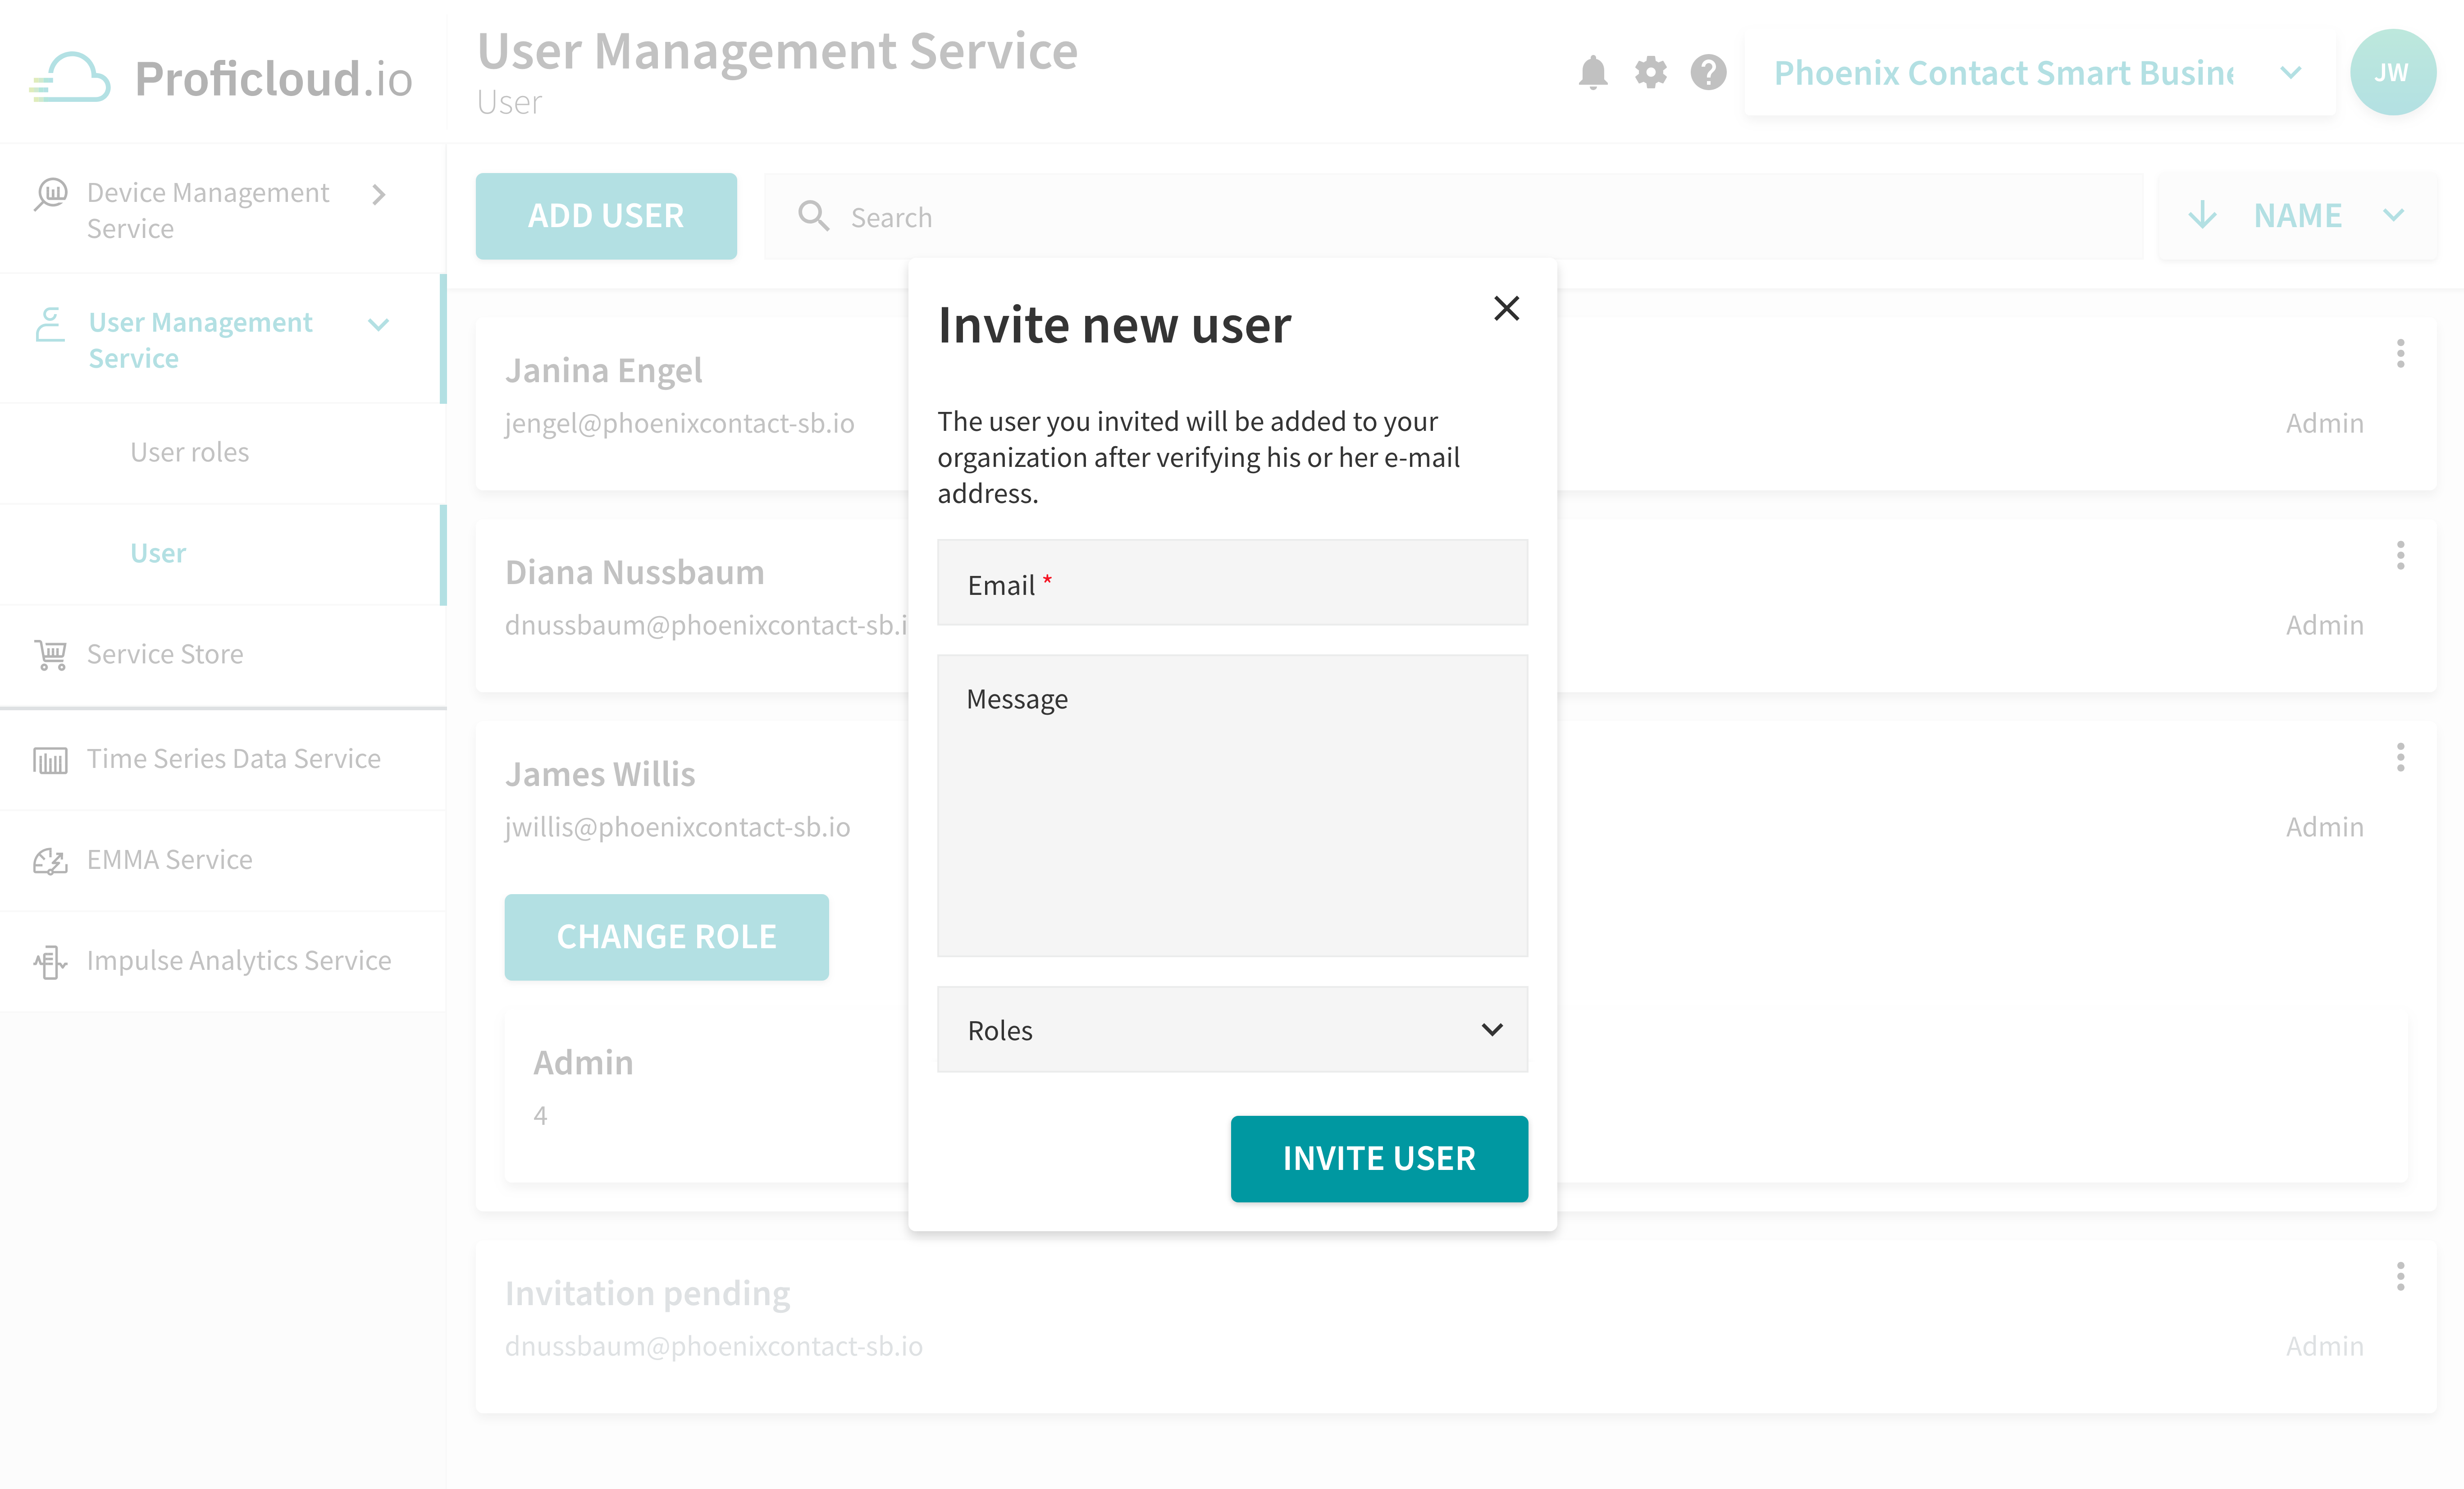Toggle sort direction arrow beside NAME

(x=2202, y=215)
